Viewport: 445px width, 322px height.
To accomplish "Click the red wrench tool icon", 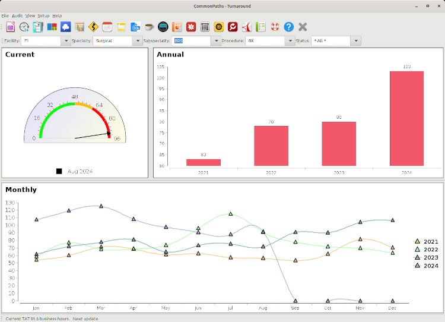I will pyautogui.click(x=233, y=27).
